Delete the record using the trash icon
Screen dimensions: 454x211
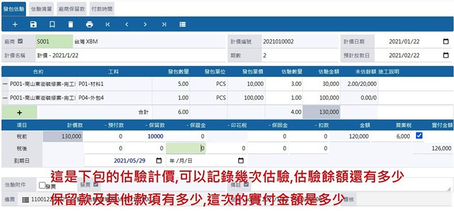[x=70, y=24]
